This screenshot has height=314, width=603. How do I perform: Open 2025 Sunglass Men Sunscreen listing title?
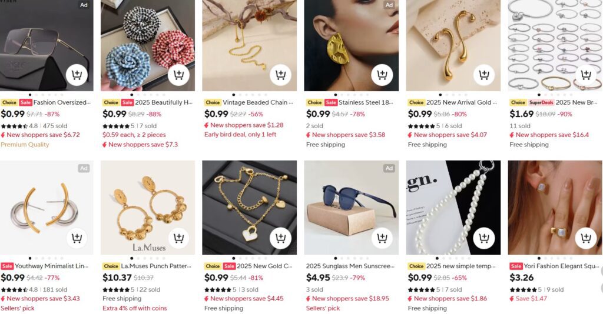(x=350, y=266)
